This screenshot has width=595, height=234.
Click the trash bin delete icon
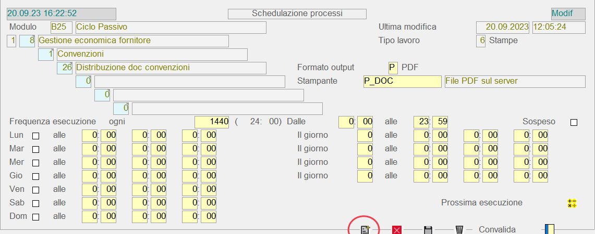459,230
